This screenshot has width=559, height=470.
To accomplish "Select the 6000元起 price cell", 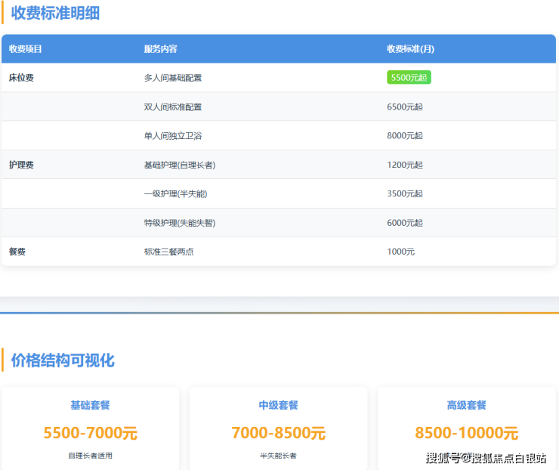I will point(405,223).
